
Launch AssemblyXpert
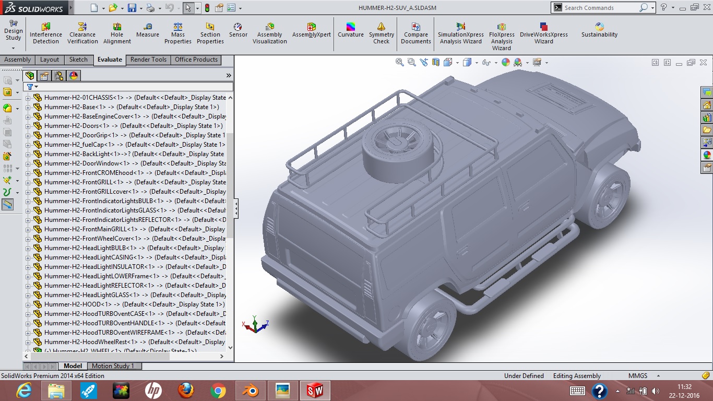tap(312, 30)
